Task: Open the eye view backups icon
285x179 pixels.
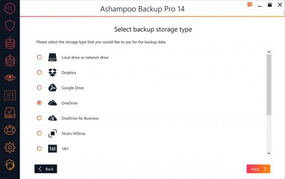Action: coord(10,78)
